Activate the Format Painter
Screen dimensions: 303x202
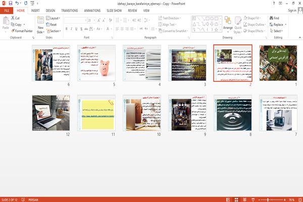[x=22, y=31]
